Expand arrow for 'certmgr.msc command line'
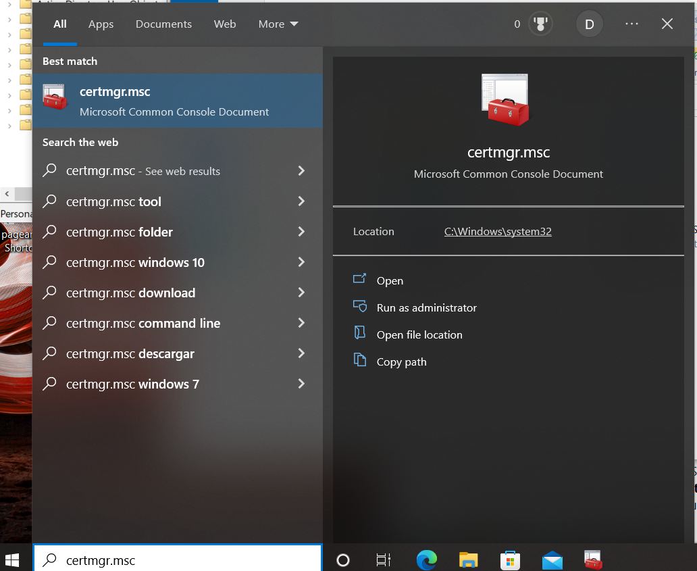This screenshot has width=697, height=571. (x=301, y=323)
